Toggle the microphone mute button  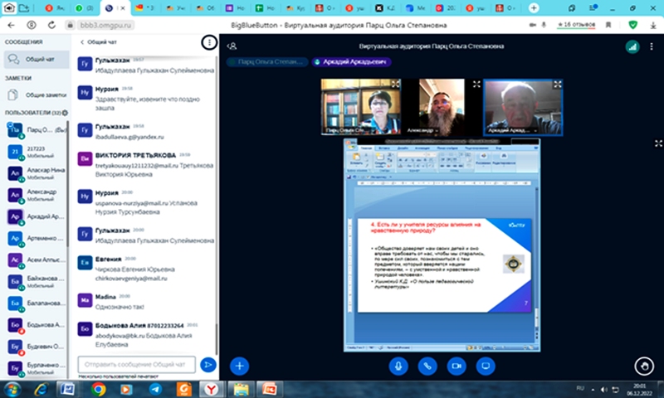(398, 366)
